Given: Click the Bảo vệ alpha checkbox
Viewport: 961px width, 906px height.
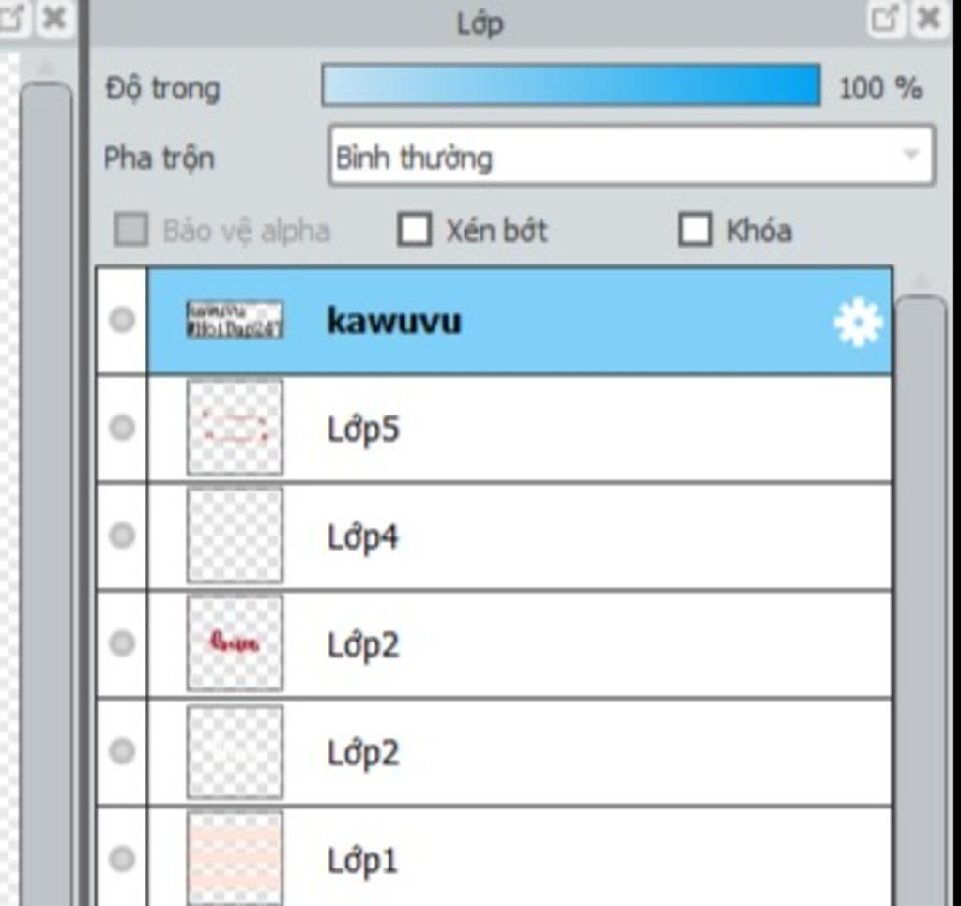Looking at the screenshot, I should (131, 230).
